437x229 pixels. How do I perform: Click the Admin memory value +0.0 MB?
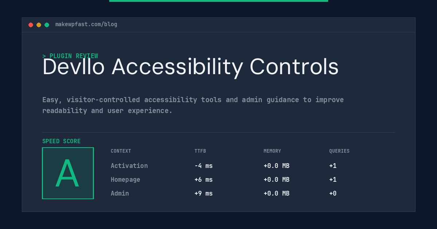click(276, 193)
